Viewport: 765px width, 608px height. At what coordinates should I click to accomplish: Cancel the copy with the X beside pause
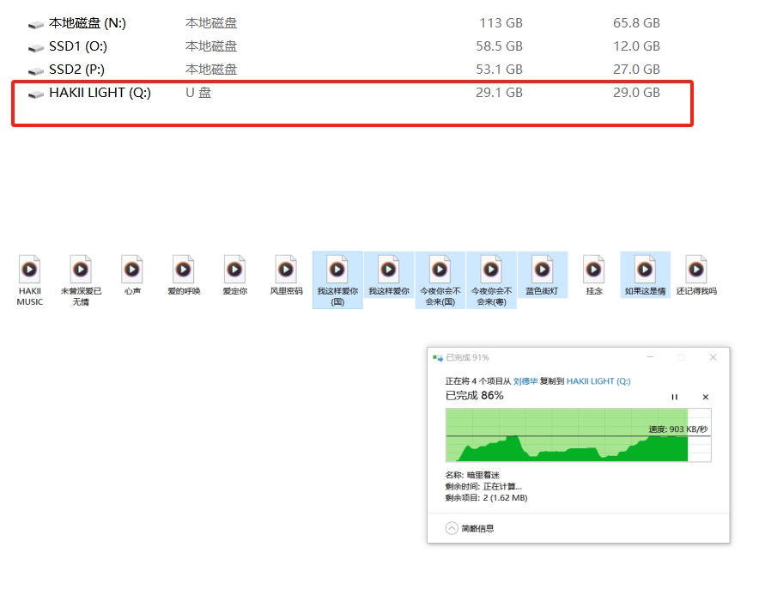706,397
